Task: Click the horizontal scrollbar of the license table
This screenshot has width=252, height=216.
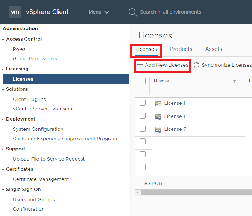Action: 196,193
